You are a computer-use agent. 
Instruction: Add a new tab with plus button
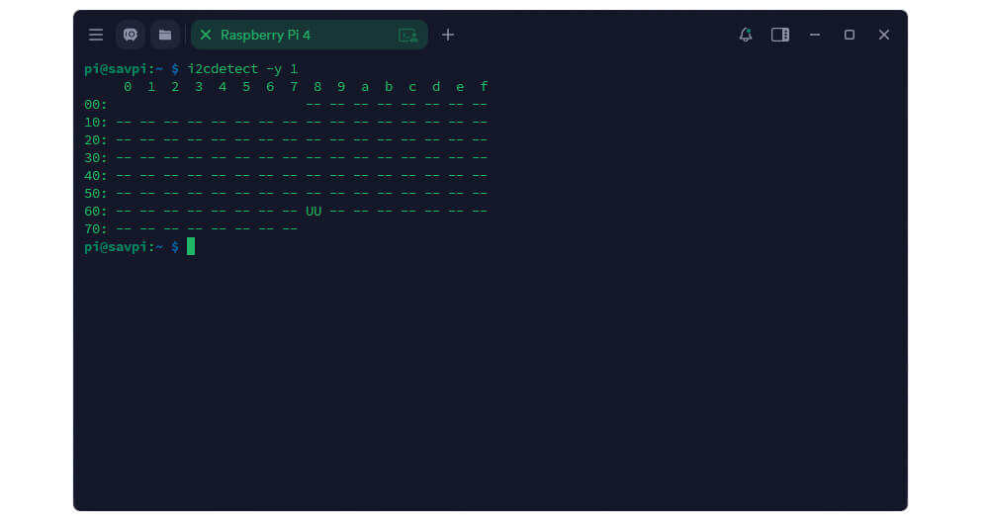pos(448,35)
